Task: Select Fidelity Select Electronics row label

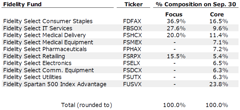Action: (37, 63)
